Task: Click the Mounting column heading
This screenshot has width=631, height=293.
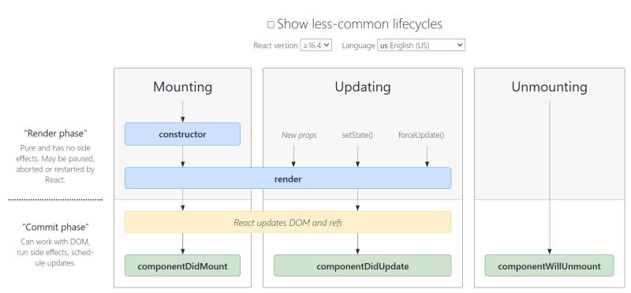Action: [182, 87]
